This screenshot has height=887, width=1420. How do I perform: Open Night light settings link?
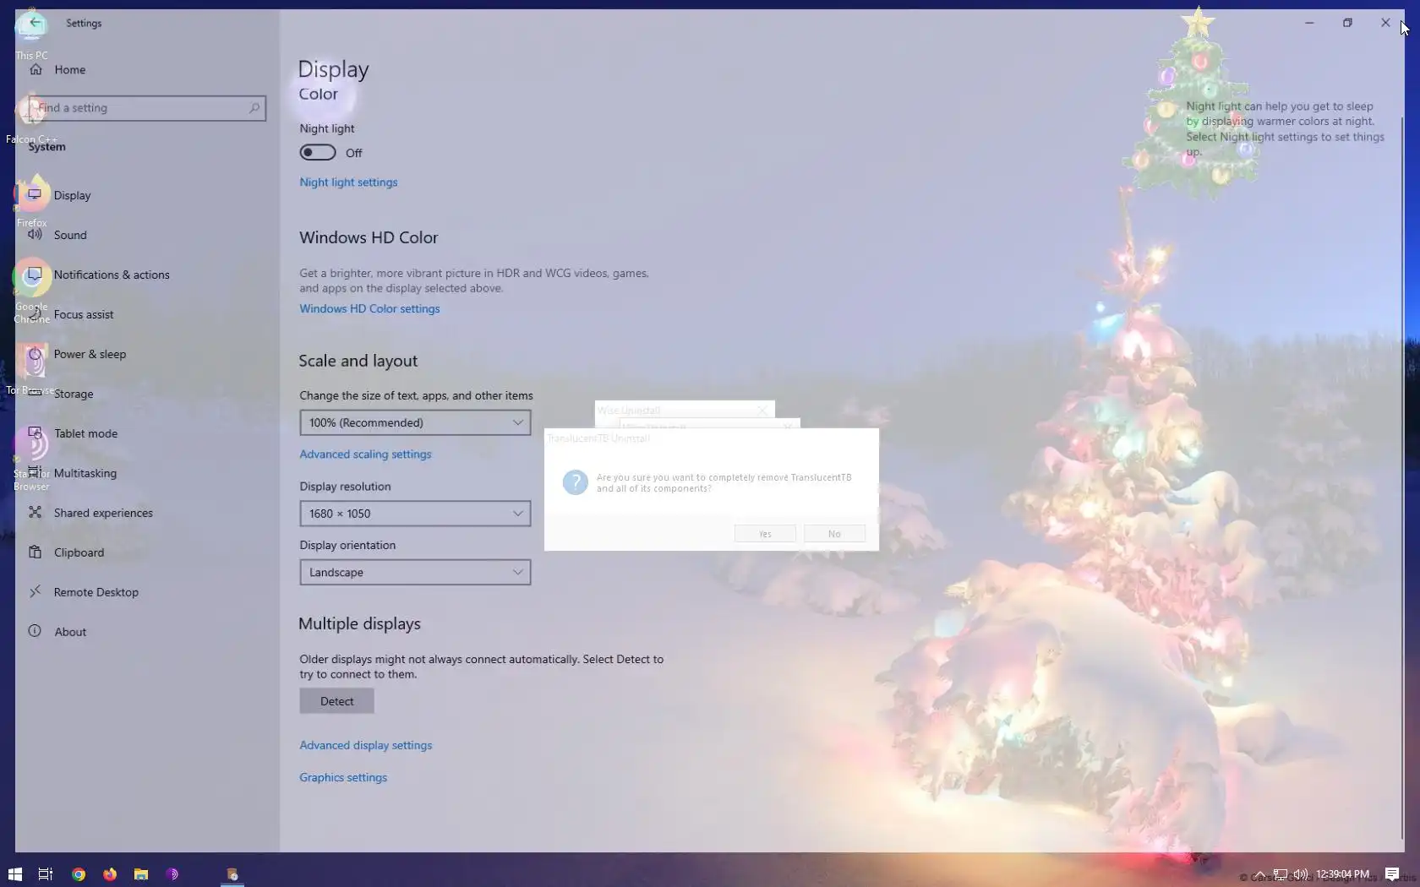point(348,182)
